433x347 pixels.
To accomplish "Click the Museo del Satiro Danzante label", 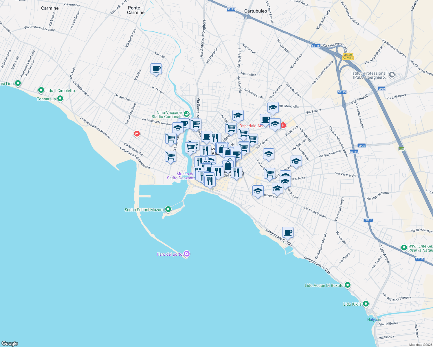I will click(181, 176).
